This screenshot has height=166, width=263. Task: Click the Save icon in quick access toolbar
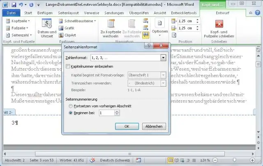tap(14, 5)
